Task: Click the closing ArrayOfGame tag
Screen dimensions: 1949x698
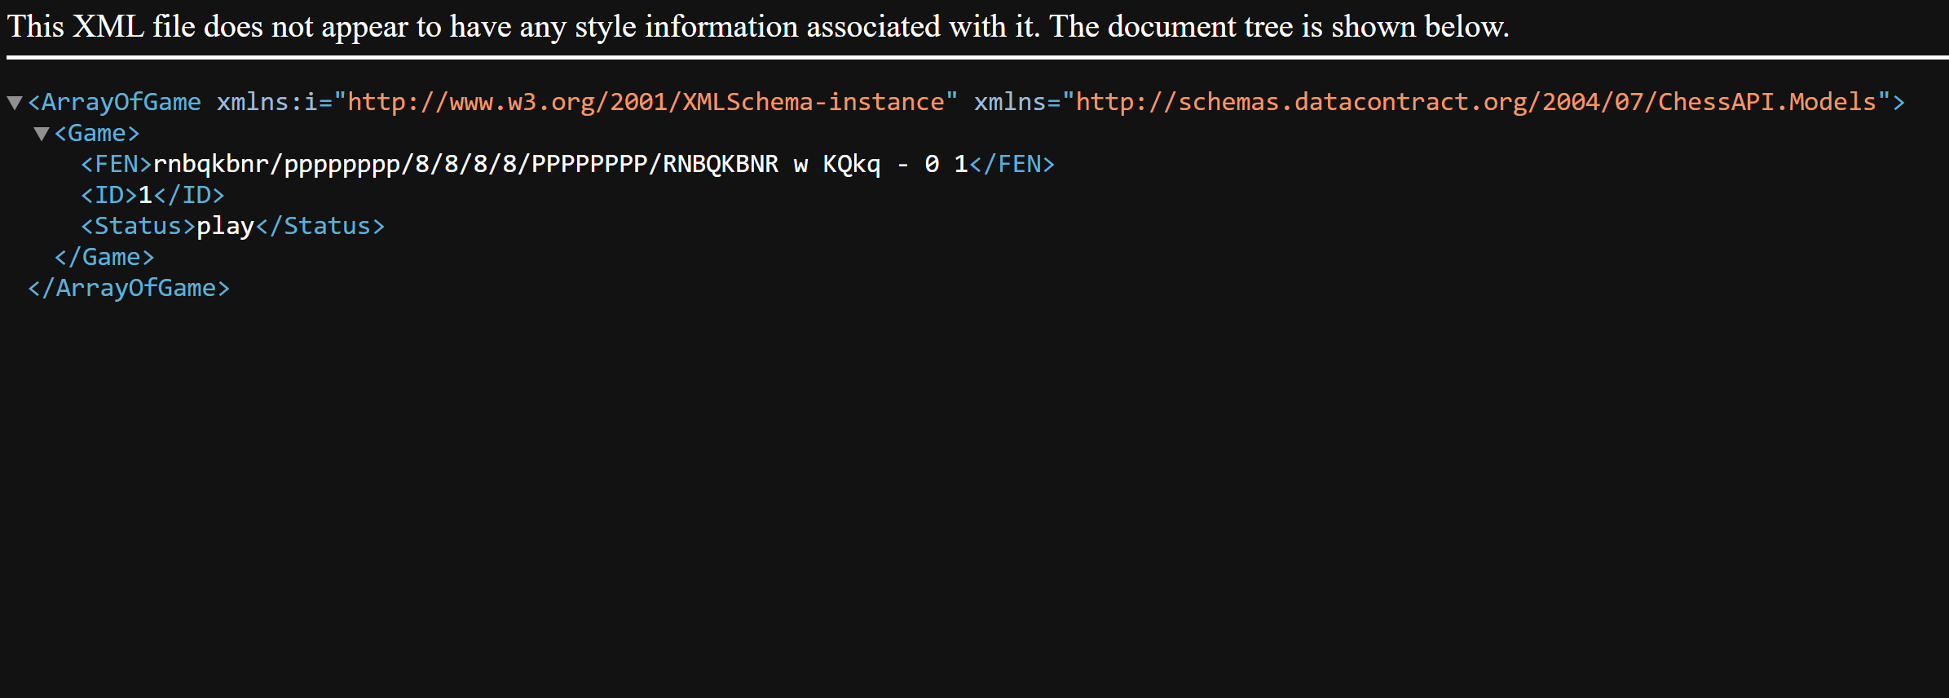Action: click(x=129, y=288)
